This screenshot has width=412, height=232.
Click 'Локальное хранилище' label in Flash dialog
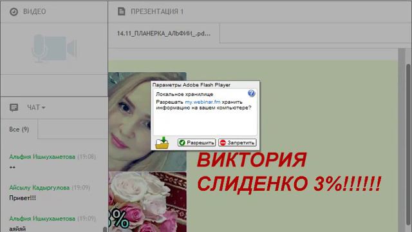tap(185, 94)
